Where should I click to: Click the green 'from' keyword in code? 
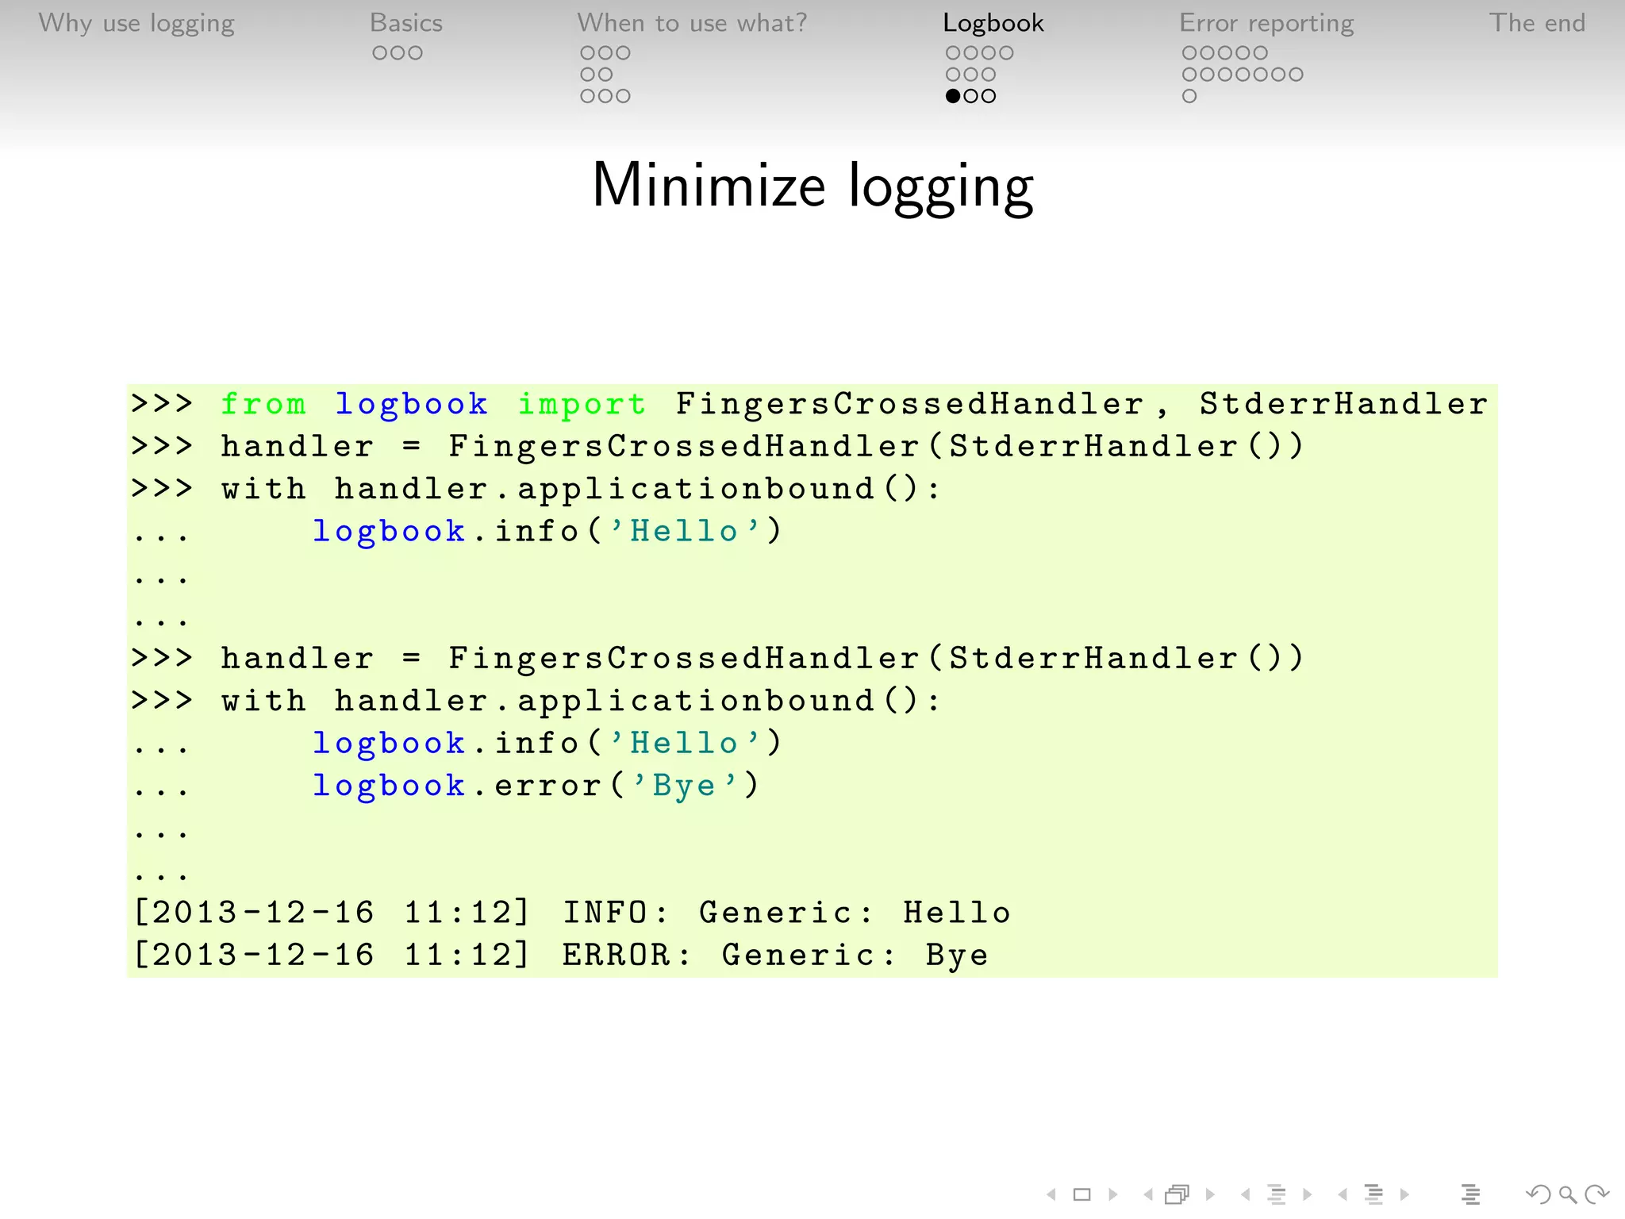(263, 404)
